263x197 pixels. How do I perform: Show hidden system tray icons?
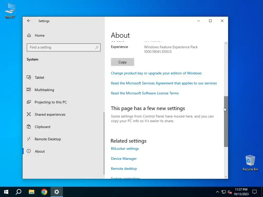[x=217, y=192]
